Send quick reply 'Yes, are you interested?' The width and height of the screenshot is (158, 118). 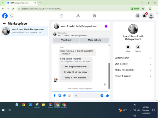click(x=76, y=67)
